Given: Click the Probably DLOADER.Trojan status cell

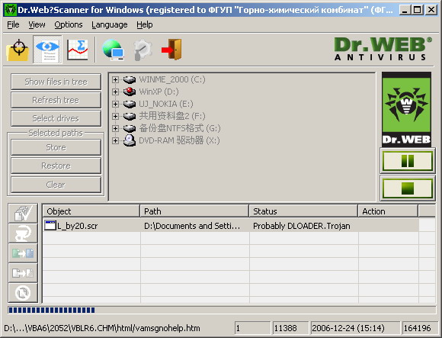Looking at the screenshot, I should pos(303,226).
